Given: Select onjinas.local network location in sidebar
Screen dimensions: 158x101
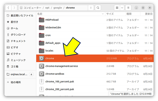Looking at the screenshot, I should (19, 74).
